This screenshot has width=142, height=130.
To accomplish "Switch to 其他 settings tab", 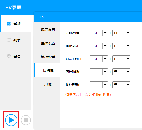I will (47, 84).
